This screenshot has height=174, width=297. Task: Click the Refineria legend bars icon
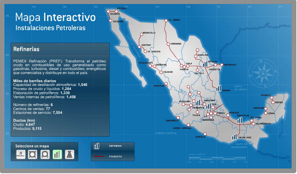(96, 146)
